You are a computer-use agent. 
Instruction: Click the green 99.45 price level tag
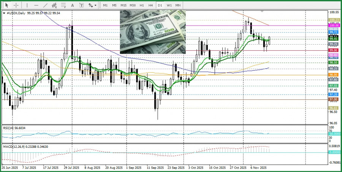(x=334, y=39)
